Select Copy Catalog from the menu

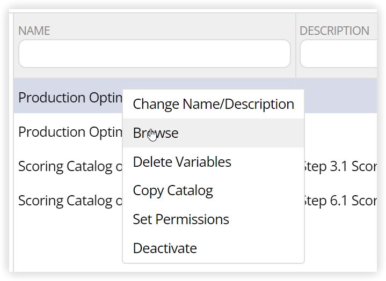(213, 190)
